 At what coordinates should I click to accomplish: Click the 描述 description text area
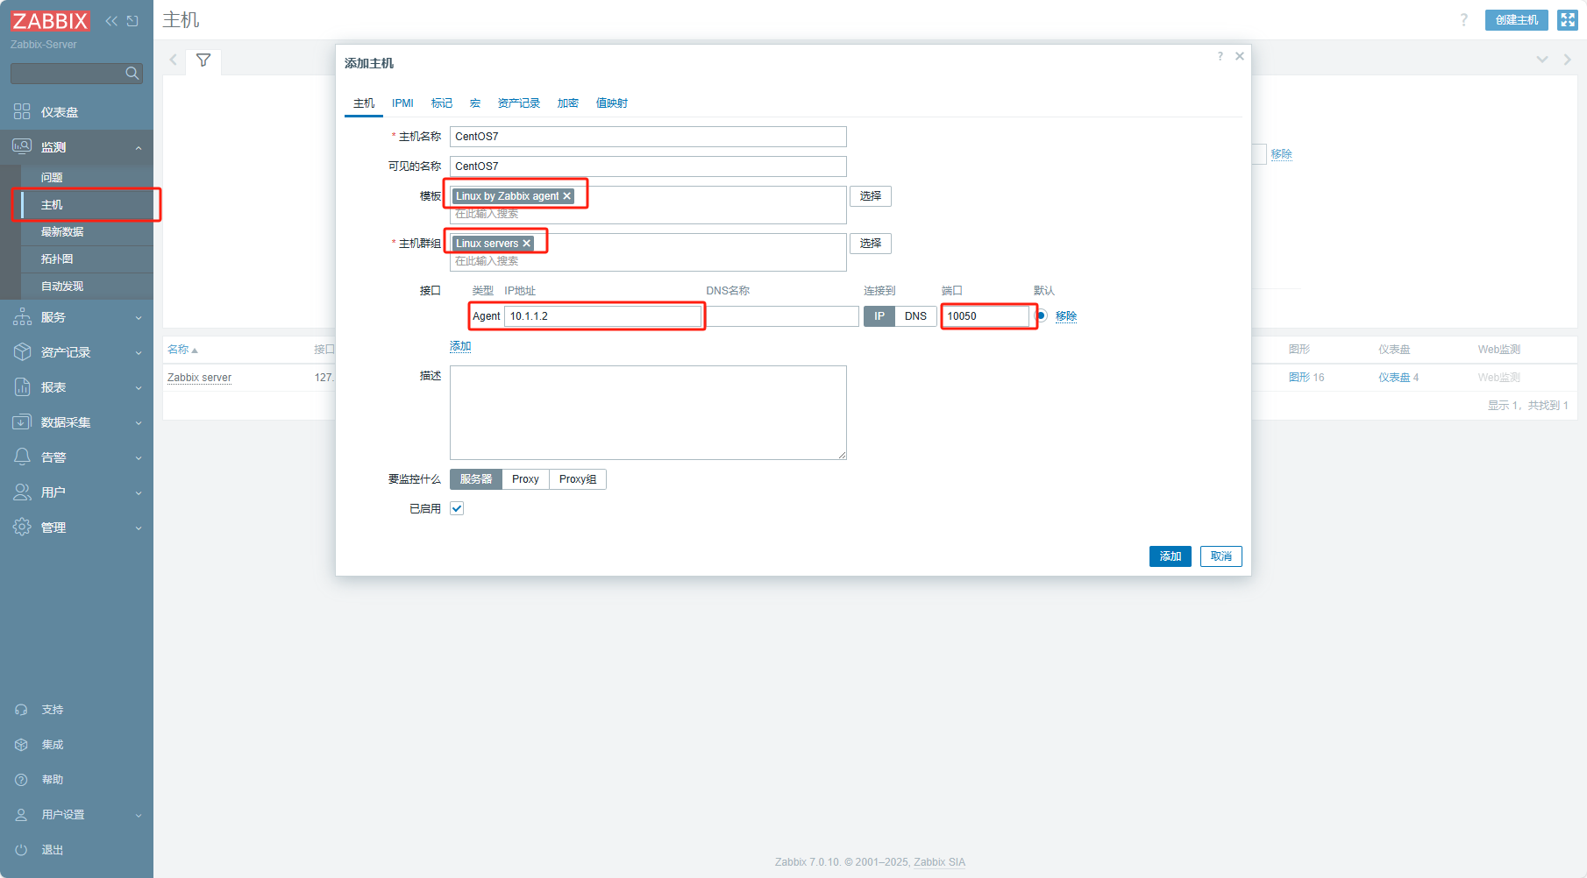pos(648,413)
